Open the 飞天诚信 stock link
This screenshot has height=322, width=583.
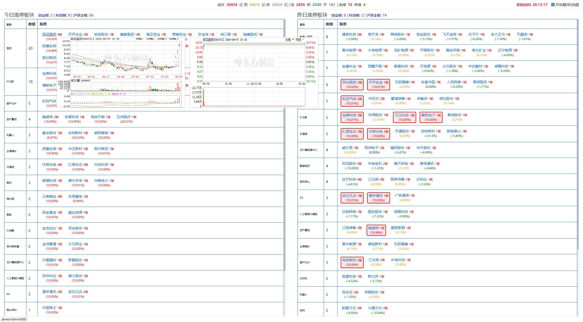point(449,34)
